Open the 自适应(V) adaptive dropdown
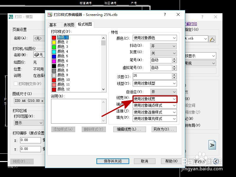The height and width of the screenshot is (177, 236). coord(163,92)
